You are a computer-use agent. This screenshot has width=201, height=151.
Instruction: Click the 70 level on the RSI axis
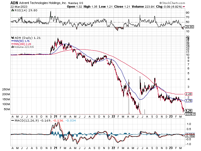tap(187, 17)
